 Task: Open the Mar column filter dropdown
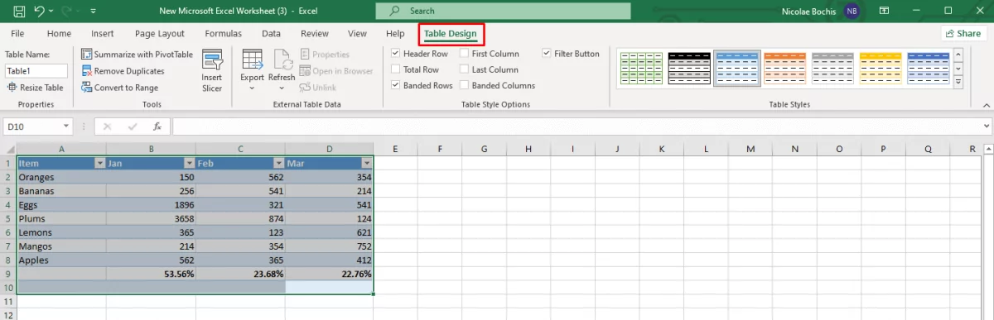367,164
